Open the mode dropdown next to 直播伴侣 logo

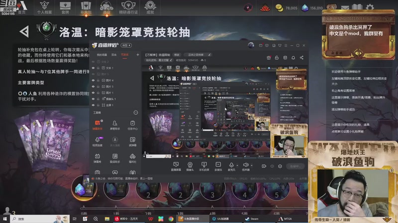(126, 45)
